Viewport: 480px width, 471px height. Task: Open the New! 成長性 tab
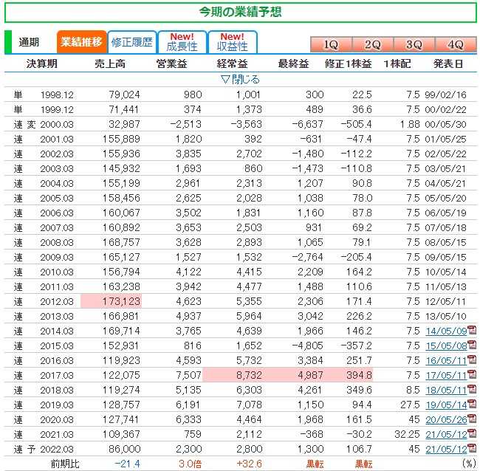(x=182, y=42)
